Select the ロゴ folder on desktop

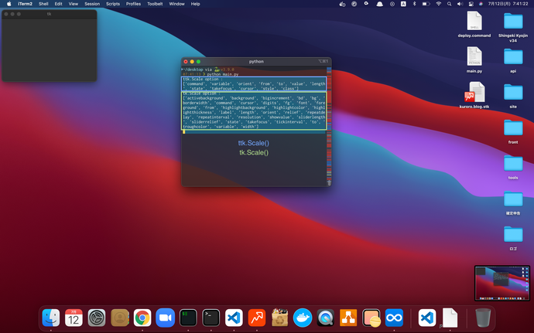pyautogui.click(x=513, y=237)
